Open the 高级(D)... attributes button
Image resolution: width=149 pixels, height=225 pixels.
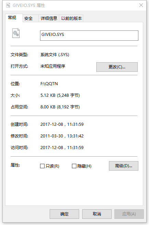124,166
